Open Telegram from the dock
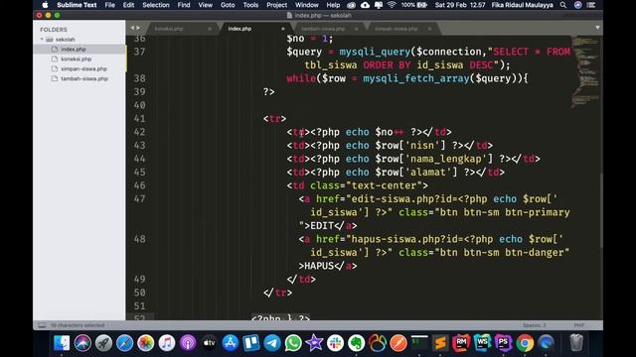This screenshot has height=357, width=636. (272, 343)
